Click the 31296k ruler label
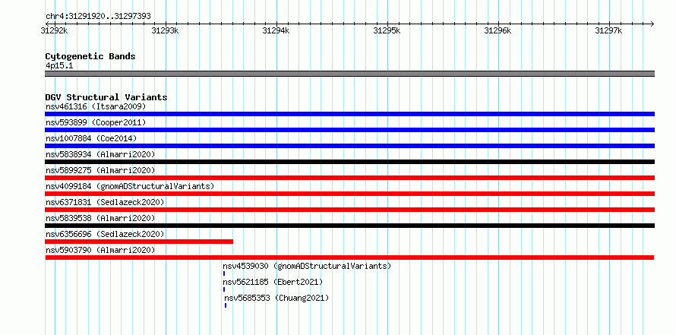The image size is (676, 335). tap(498, 30)
